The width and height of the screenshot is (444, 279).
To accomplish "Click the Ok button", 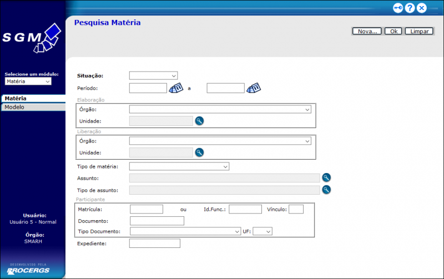I will pyautogui.click(x=393, y=31).
